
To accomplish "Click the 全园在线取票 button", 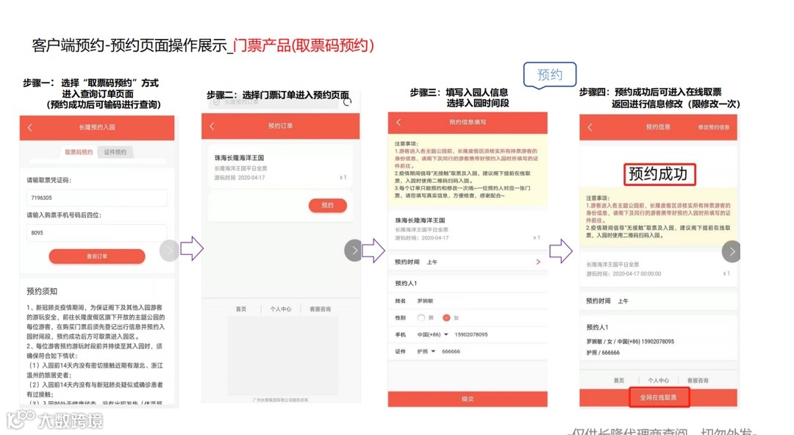I will [x=658, y=398].
